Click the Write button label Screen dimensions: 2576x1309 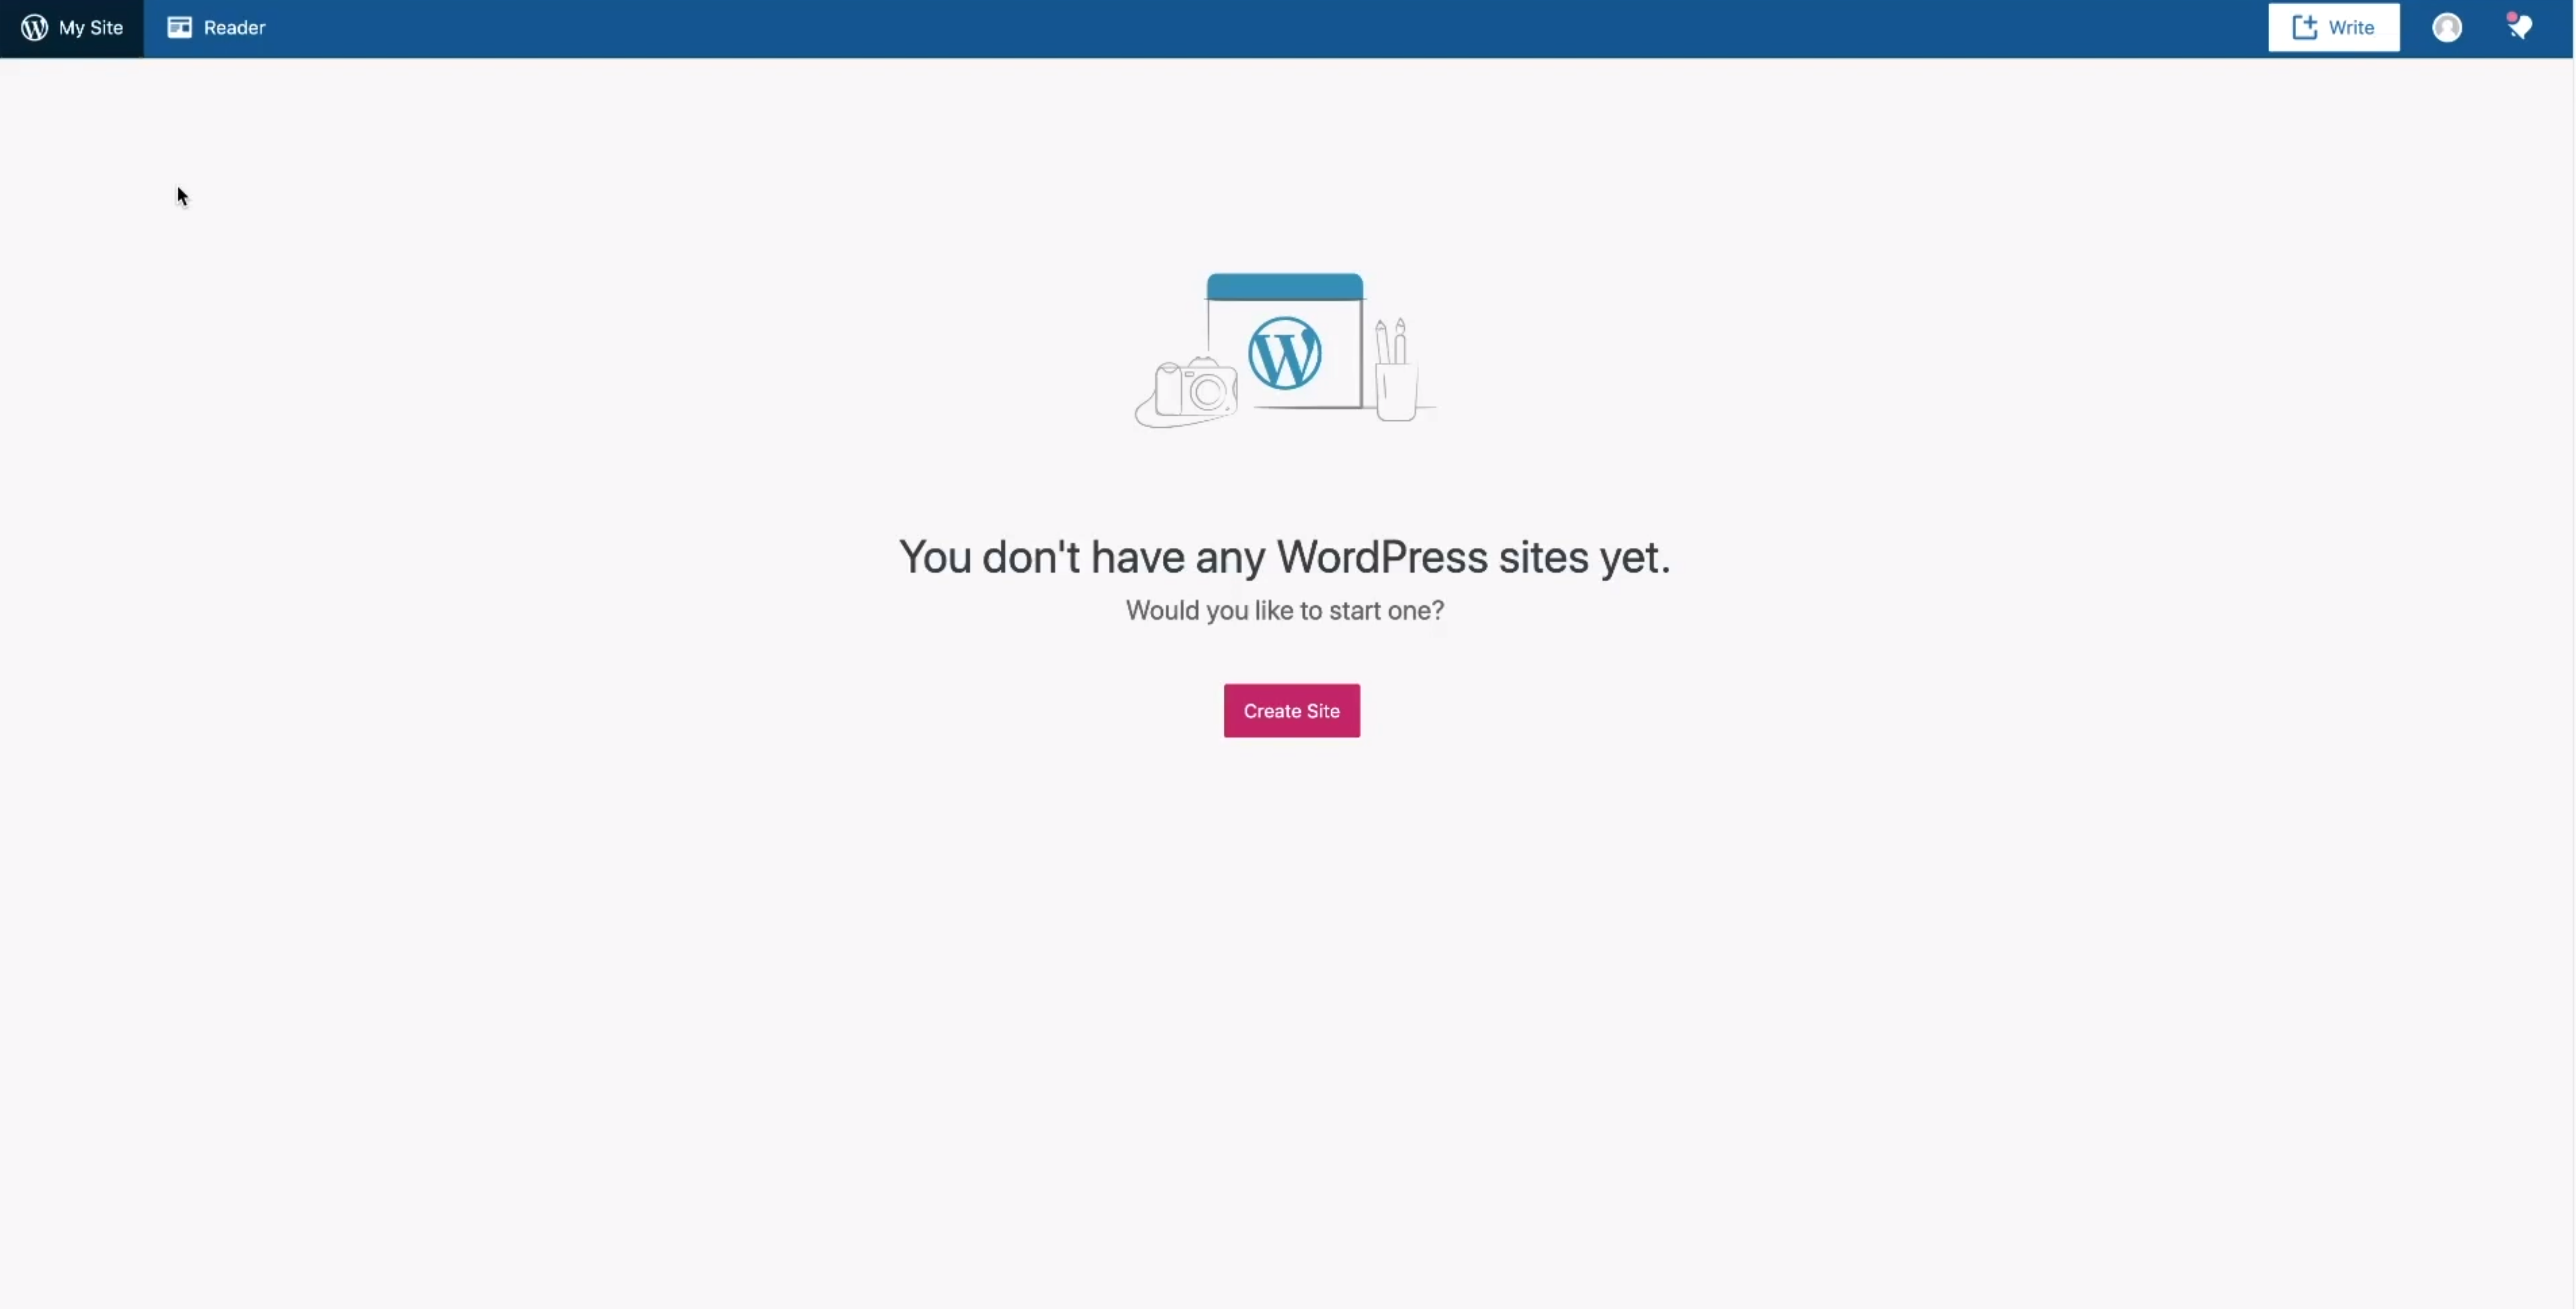coord(2351,28)
